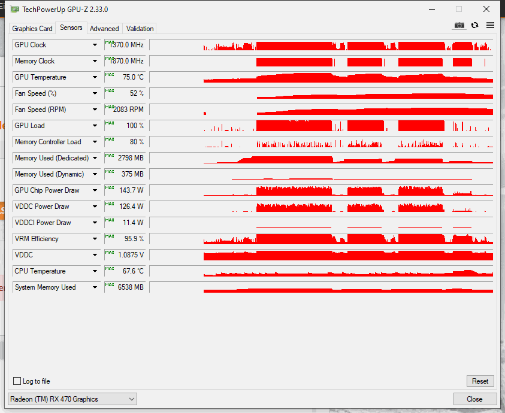Expand the System Memory Used dropdown
Image resolution: width=505 pixels, height=413 pixels.
pos(95,287)
